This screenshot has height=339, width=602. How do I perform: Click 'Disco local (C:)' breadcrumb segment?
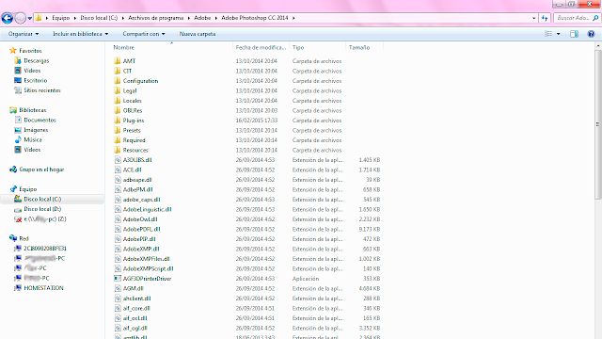click(99, 18)
